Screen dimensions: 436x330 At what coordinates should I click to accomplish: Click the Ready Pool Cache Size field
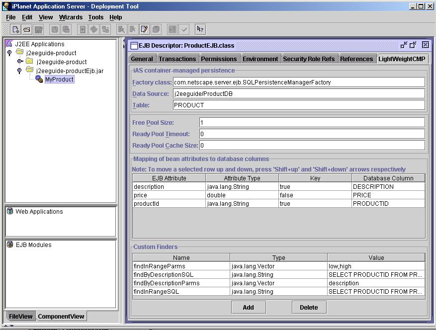pos(312,145)
